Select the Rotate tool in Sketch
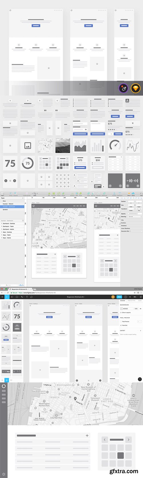The width and height of the screenshot is (143, 478). point(59,194)
